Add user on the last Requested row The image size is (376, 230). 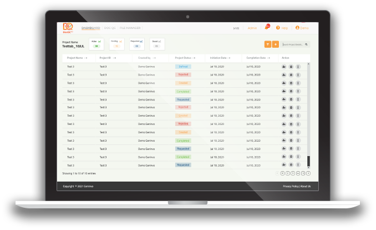click(x=284, y=165)
